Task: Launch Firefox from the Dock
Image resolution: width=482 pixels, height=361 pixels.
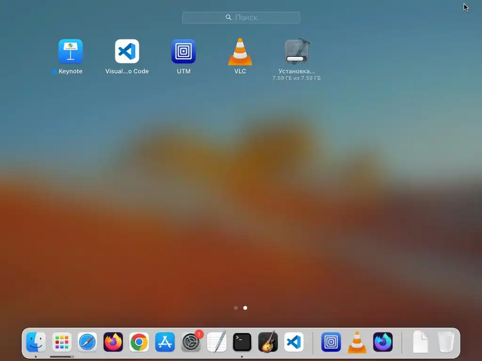Action: click(113, 342)
